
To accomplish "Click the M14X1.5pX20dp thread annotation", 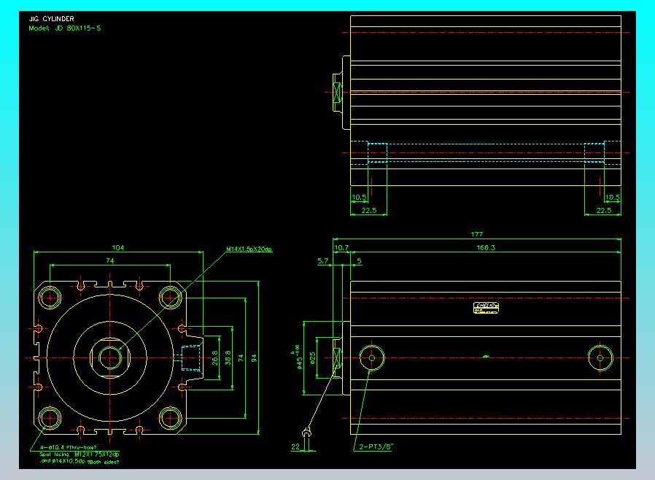I will pos(249,249).
